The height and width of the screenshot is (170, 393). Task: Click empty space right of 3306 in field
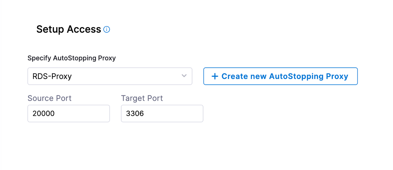pyautogui.click(x=176, y=113)
